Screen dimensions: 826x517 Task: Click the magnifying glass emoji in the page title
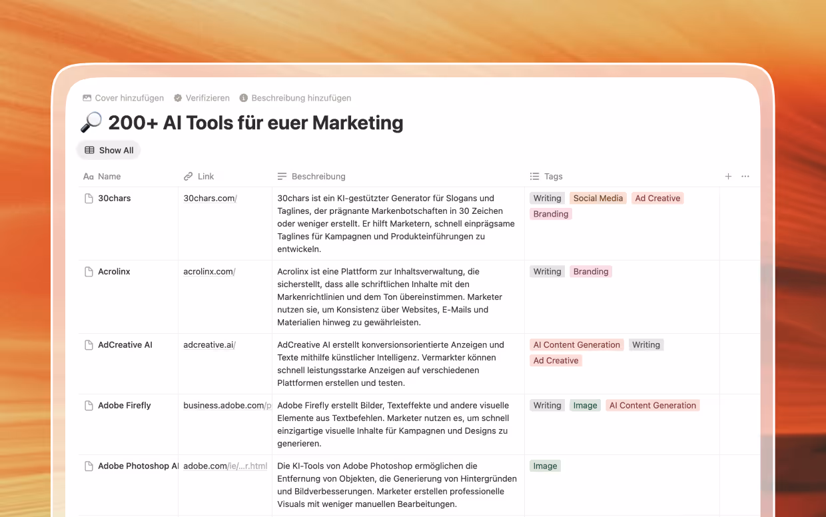tap(91, 123)
